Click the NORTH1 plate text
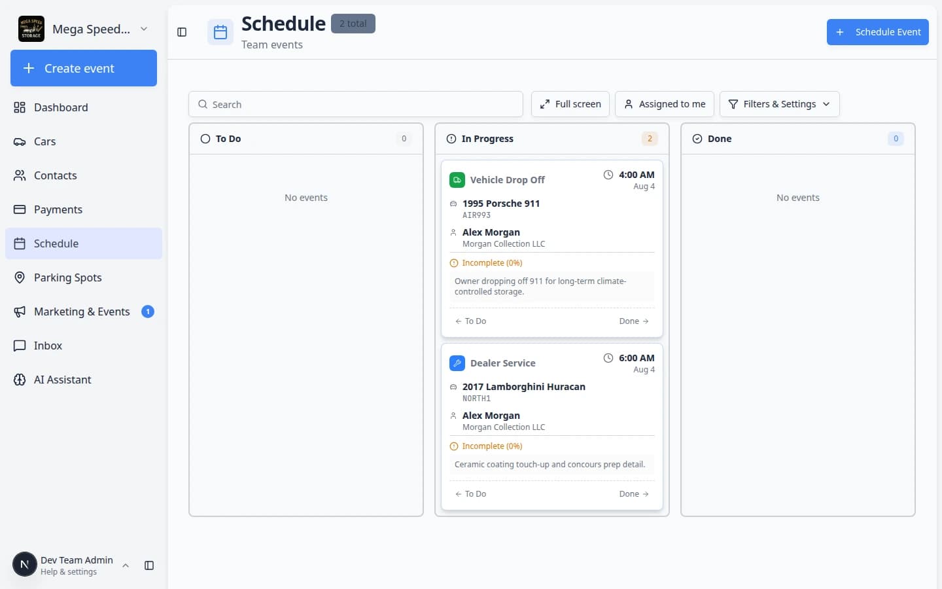 coord(476,399)
